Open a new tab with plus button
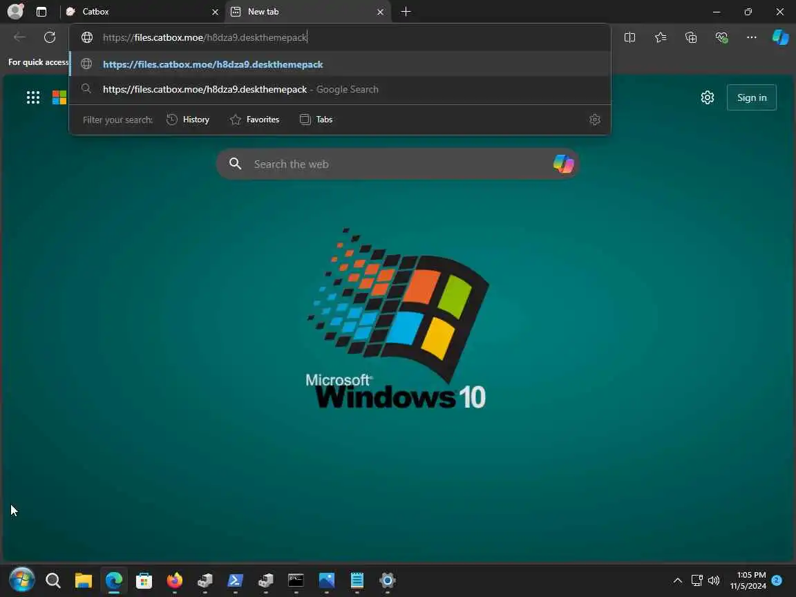Screen dimensions: 796x597 coord(406,12)
